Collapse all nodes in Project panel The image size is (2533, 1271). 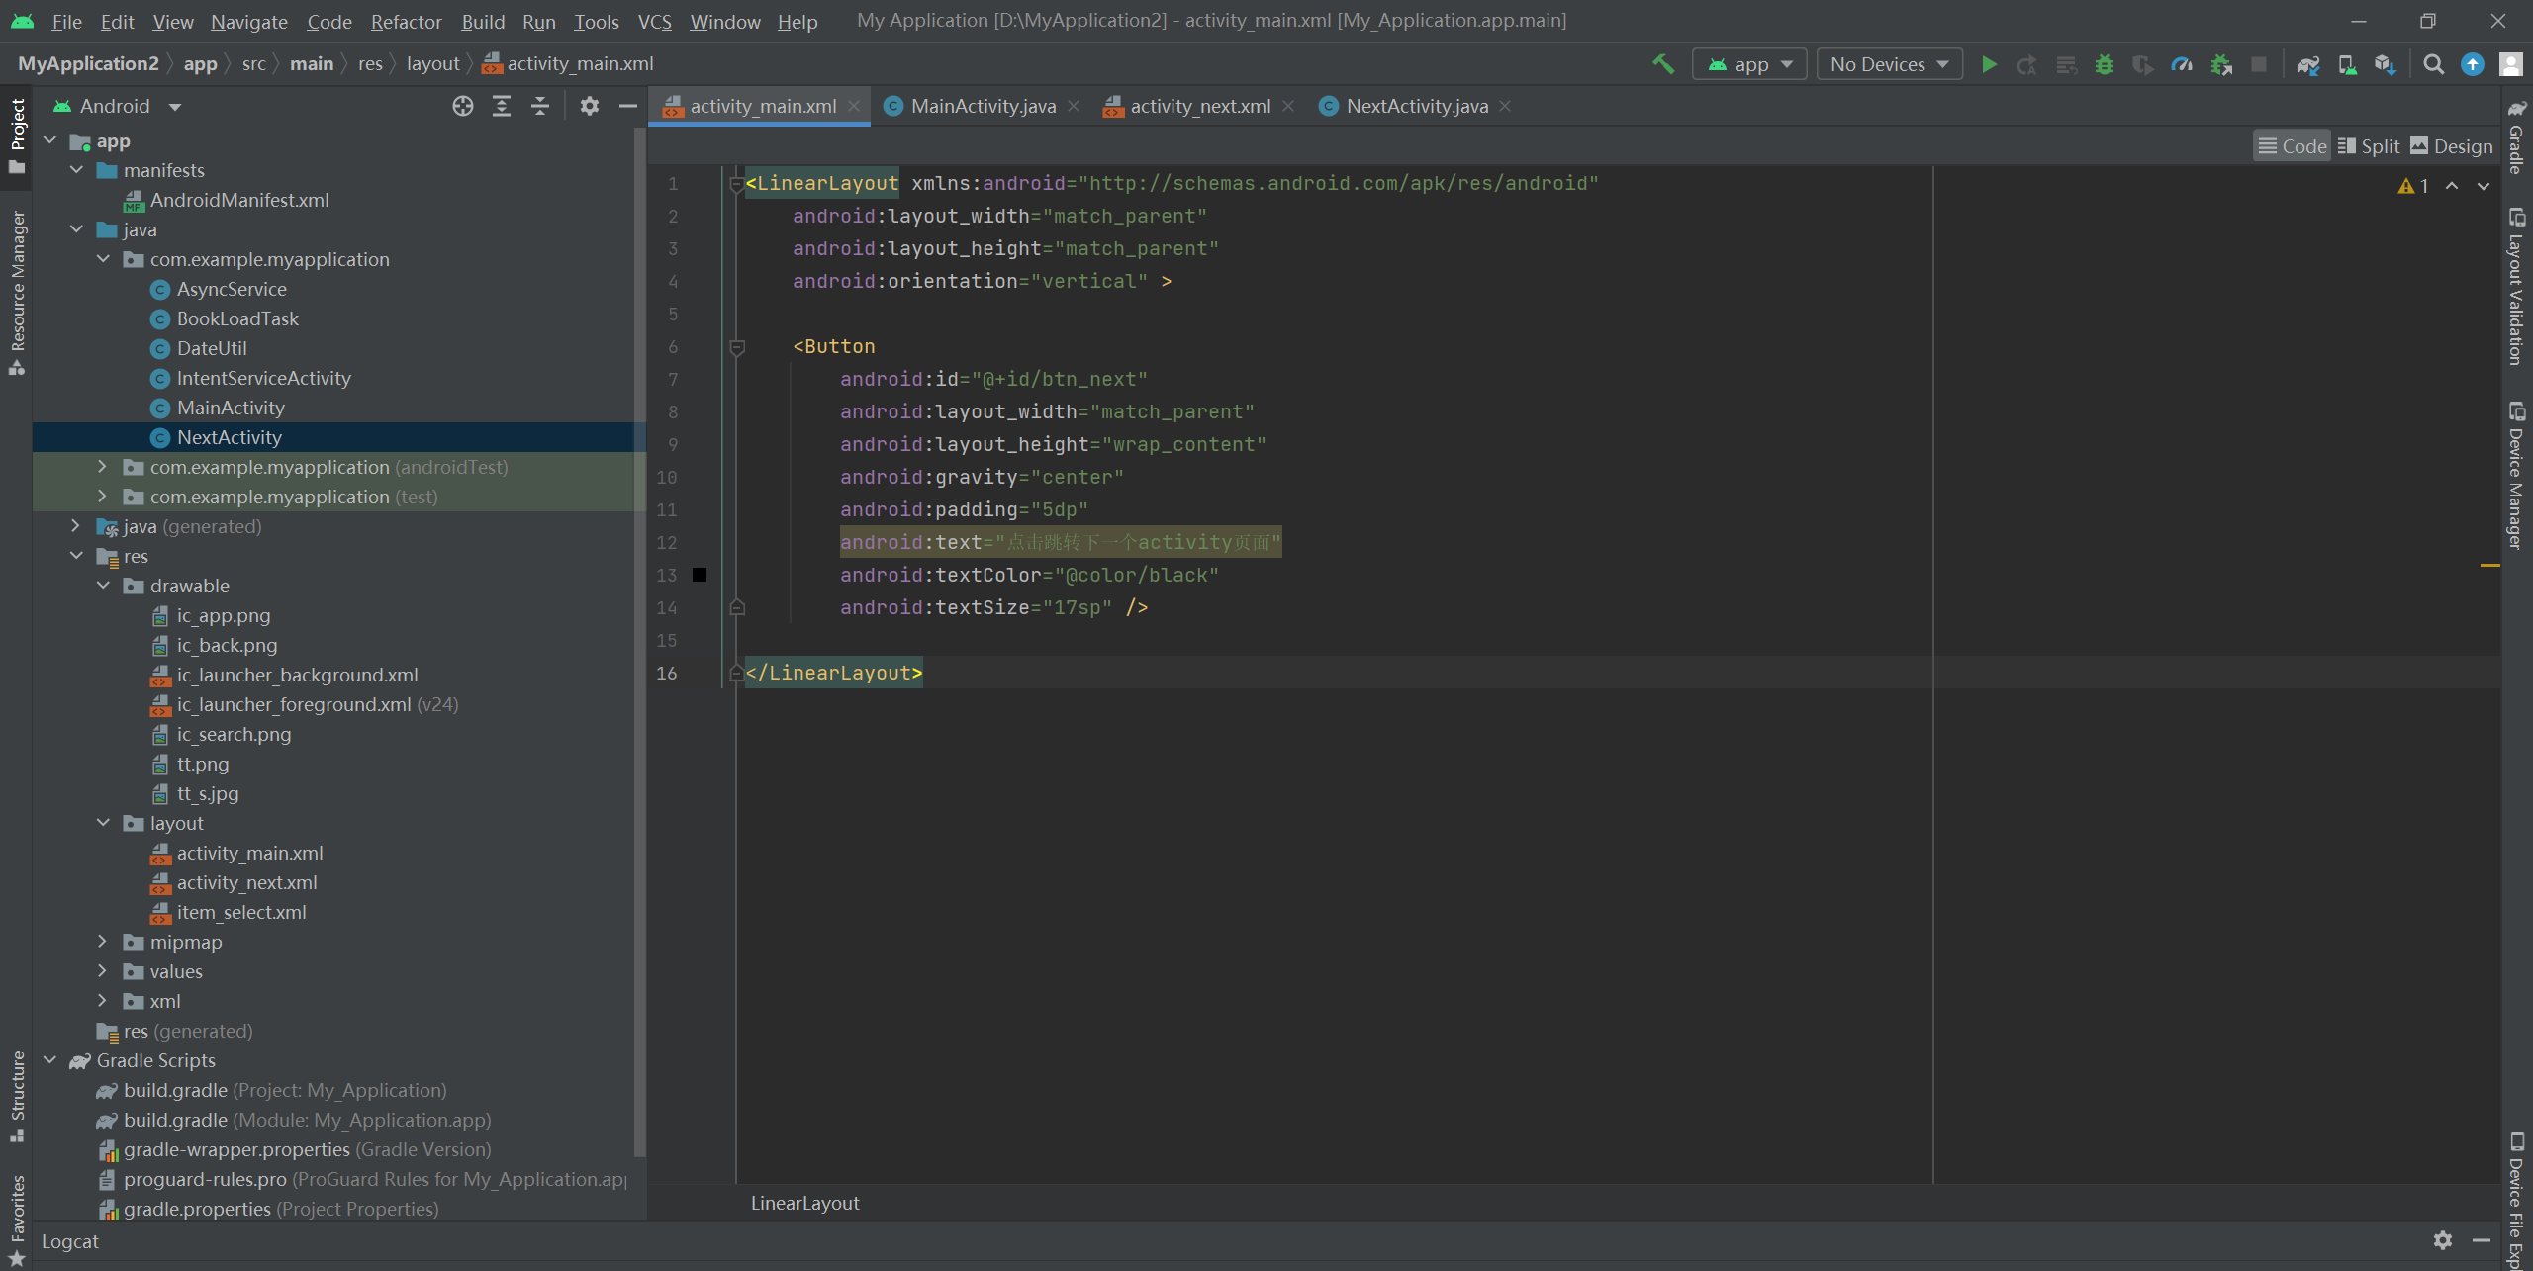tap(540, 106)
